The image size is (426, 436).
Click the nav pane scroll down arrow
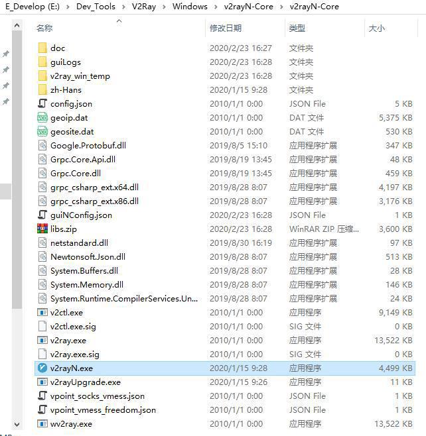(17, 424)
